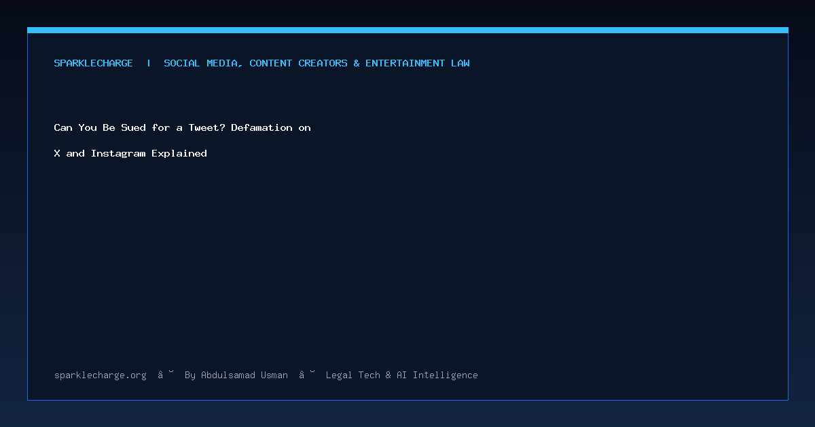The image size is (815, 427).
Task: Select the "Social Media, Content Creators & Entertainment Law" category text
Action: 316,64
